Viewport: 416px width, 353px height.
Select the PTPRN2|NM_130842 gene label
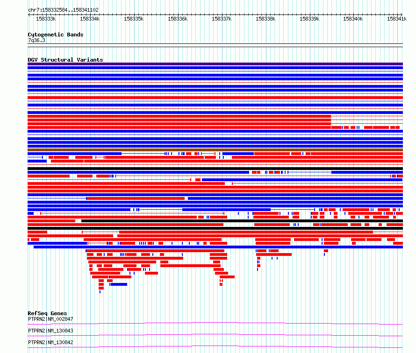click(x=50, y=342)
